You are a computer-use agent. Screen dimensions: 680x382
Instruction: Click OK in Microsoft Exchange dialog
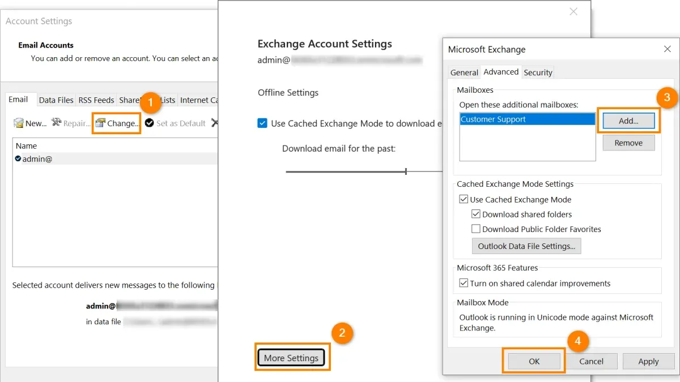[x=534, y=361]
